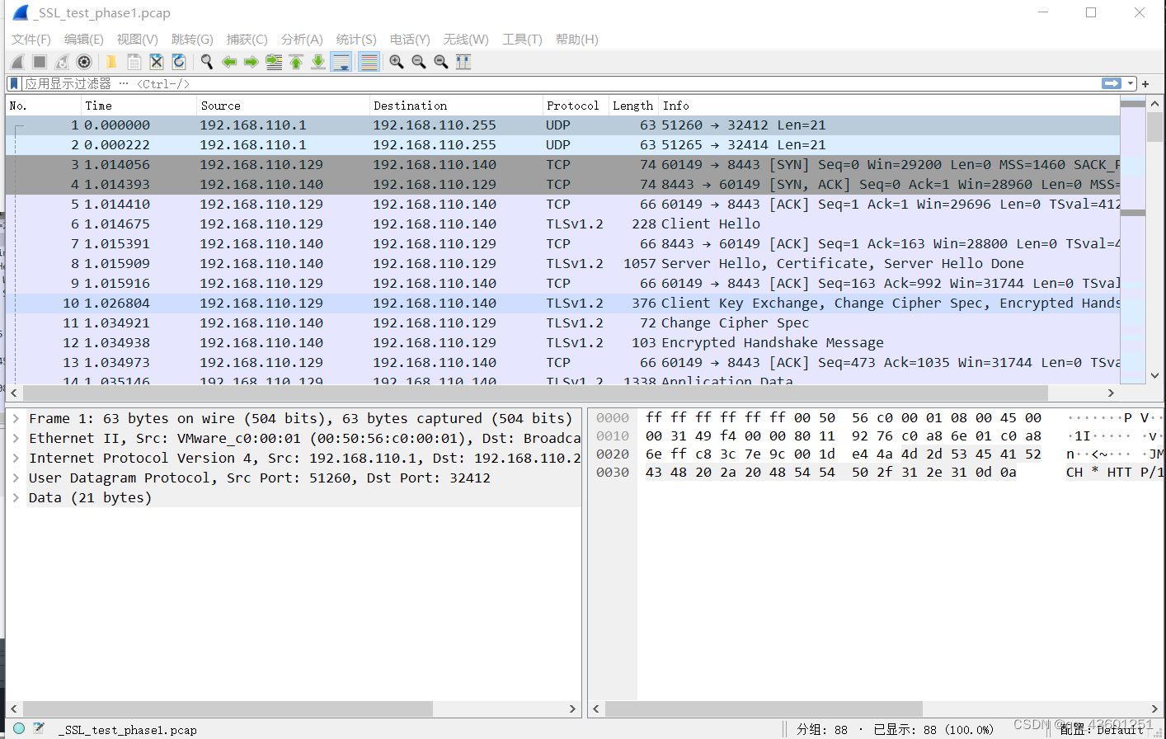Sort by the Info column header
This screenshot has height=739, width=1166.
click(x=889, y=106)
